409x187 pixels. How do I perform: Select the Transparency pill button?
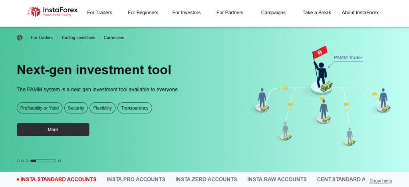tap(134, 108)
